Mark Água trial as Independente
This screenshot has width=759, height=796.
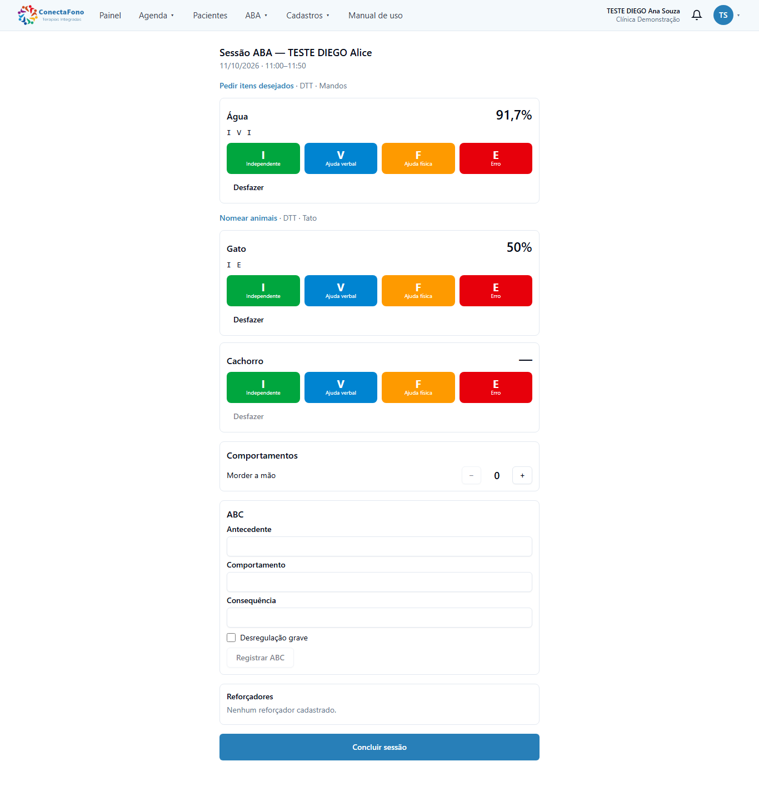[263, 158]
